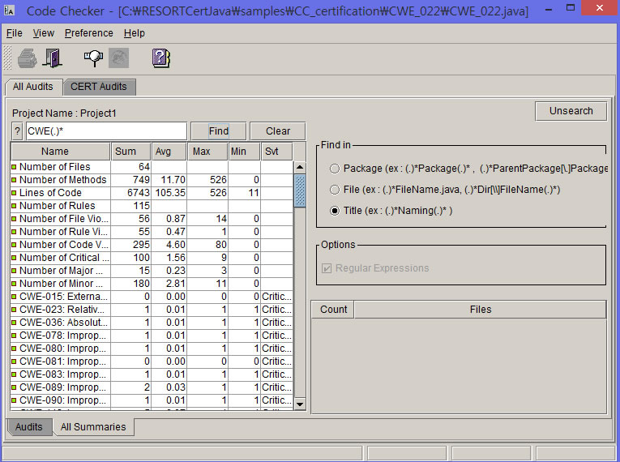Open the help book toolbar icon
The image size is (620, 462).
point(161,58)
